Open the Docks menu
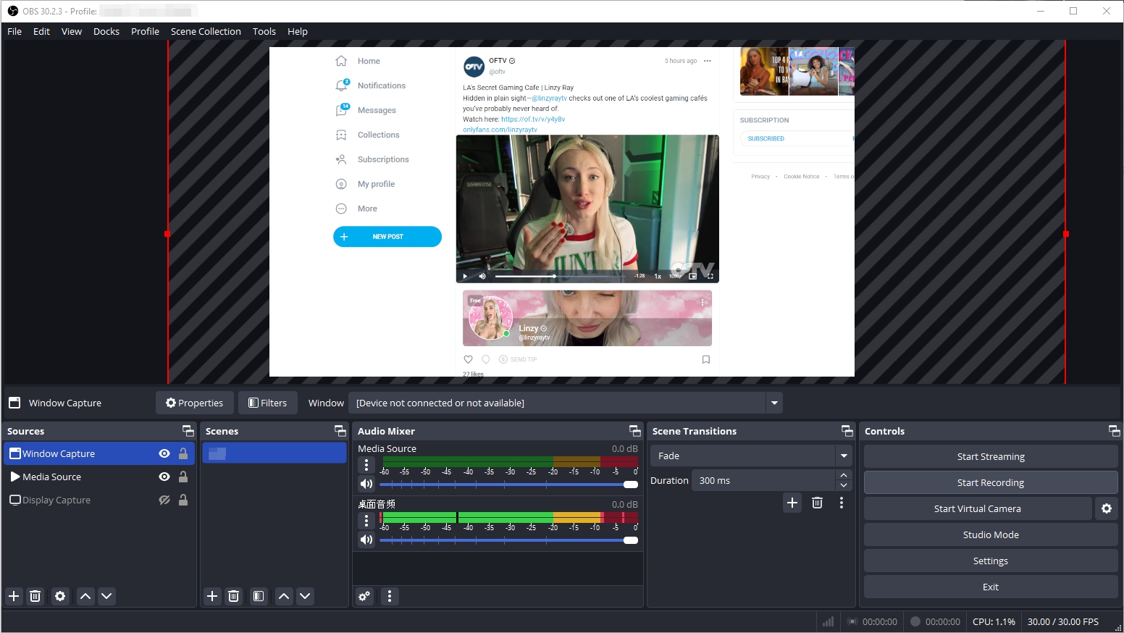Viewport: 1124px width, 633px height. click(106, 31)
